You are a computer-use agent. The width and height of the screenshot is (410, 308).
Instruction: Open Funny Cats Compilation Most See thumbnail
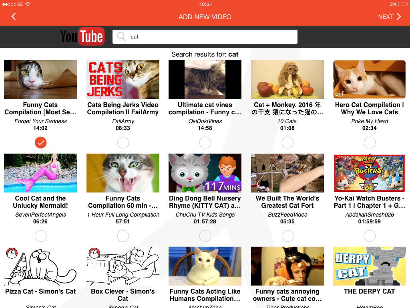tap(40, 80)
